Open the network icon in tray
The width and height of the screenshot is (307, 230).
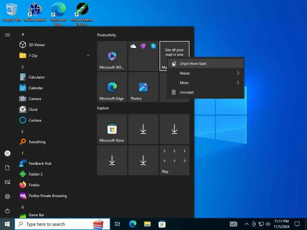(x=261, y=224)
